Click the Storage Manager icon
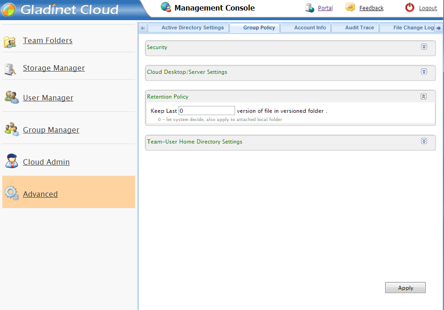 [10, 69]
